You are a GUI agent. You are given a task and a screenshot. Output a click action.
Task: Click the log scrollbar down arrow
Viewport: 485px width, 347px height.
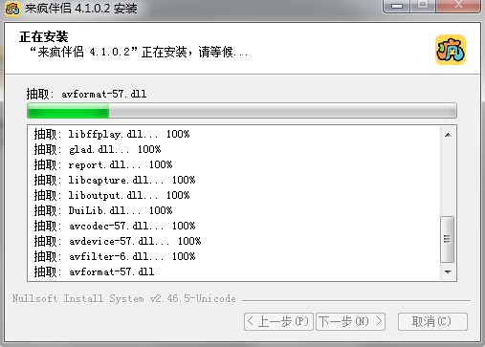[448, 271]
